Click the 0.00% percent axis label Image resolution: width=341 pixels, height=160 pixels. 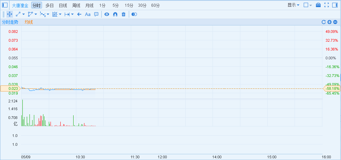click(x=330, y=58)
